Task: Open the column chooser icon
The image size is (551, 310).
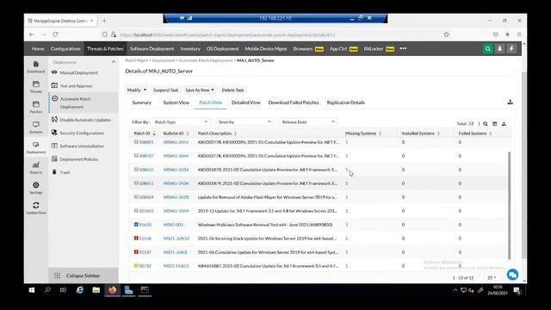Action: (495, 124)
